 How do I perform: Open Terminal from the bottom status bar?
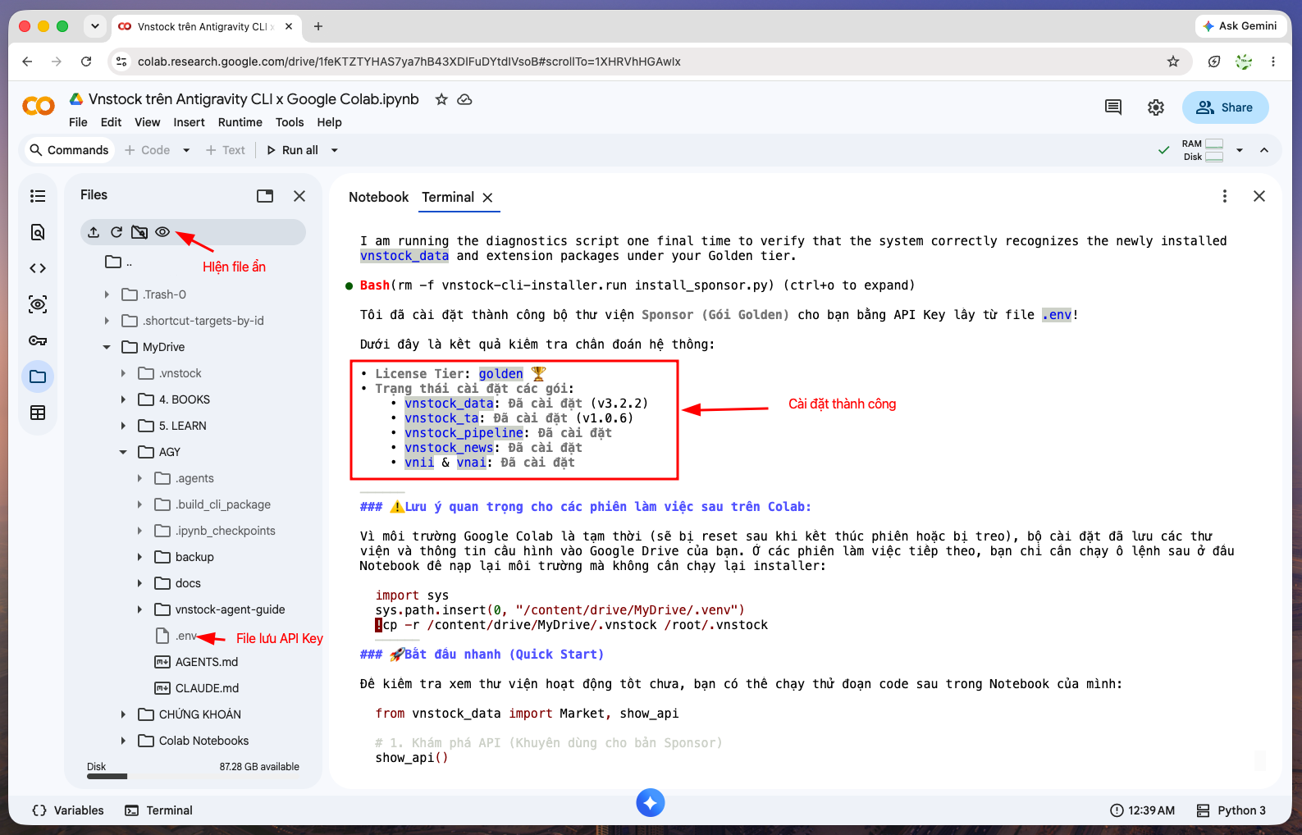tap(159, 810)
